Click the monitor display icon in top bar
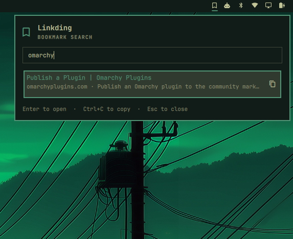This screenshot has width=293, height=239. point(268,6)
